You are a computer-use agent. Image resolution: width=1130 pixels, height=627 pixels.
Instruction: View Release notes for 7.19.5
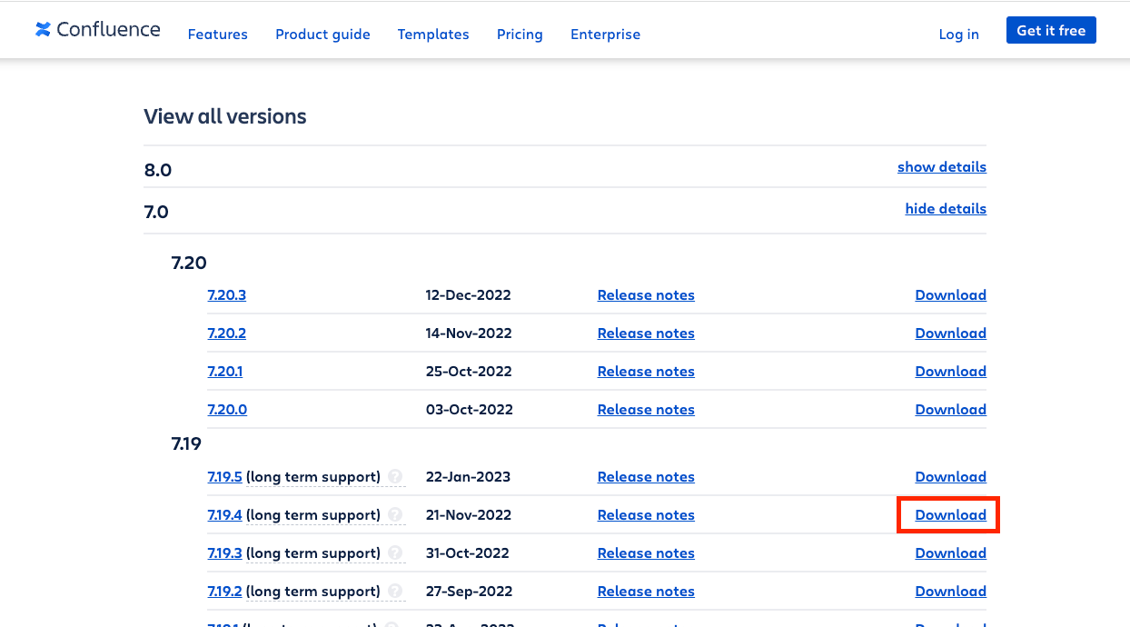[x=646, y=477]
